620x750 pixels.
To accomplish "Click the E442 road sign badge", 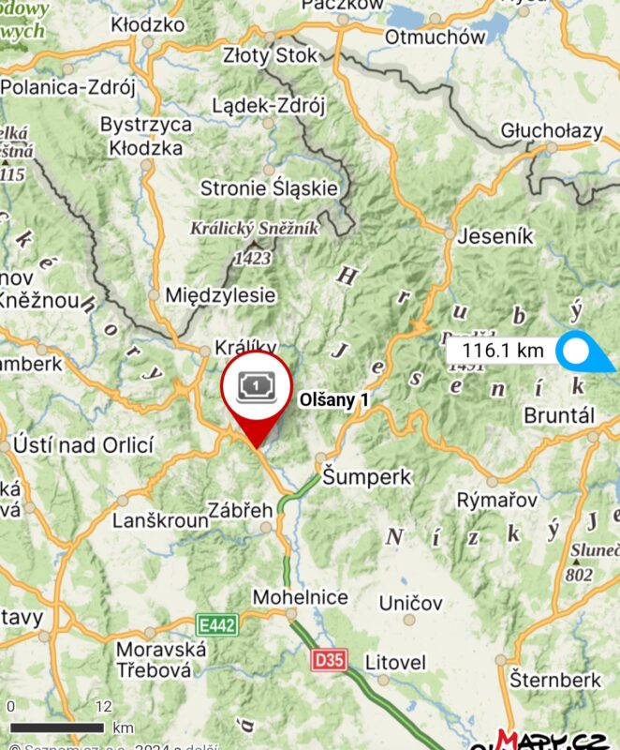I will click(x=217, y=625).
